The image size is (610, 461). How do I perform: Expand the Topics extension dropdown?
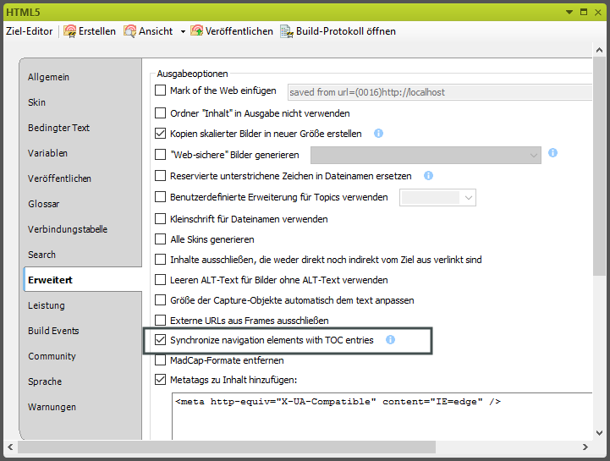point(469,197)
